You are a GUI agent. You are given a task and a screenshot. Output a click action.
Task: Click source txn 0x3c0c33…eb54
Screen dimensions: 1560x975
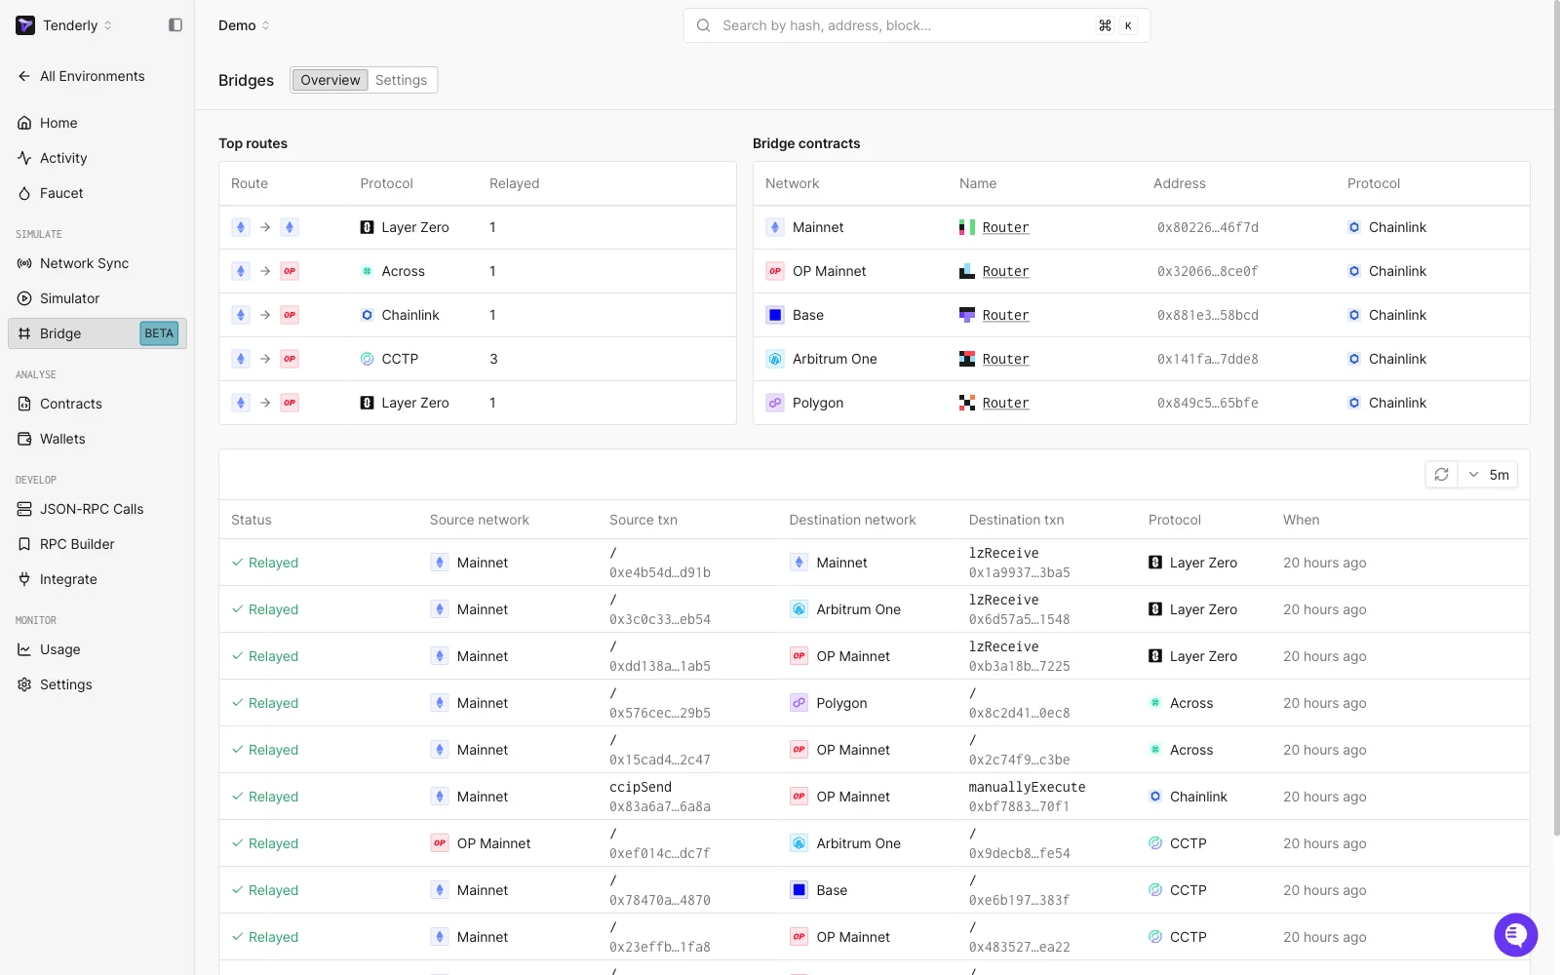click(660, 619)
